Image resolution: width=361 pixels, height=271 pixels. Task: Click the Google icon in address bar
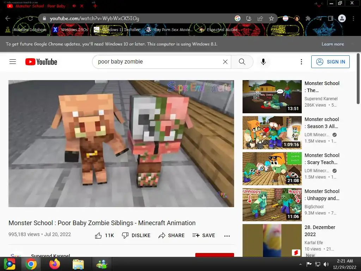238,18
